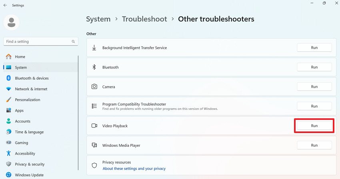Click the Bluetooth & devices icon

[x=9, y=78]
